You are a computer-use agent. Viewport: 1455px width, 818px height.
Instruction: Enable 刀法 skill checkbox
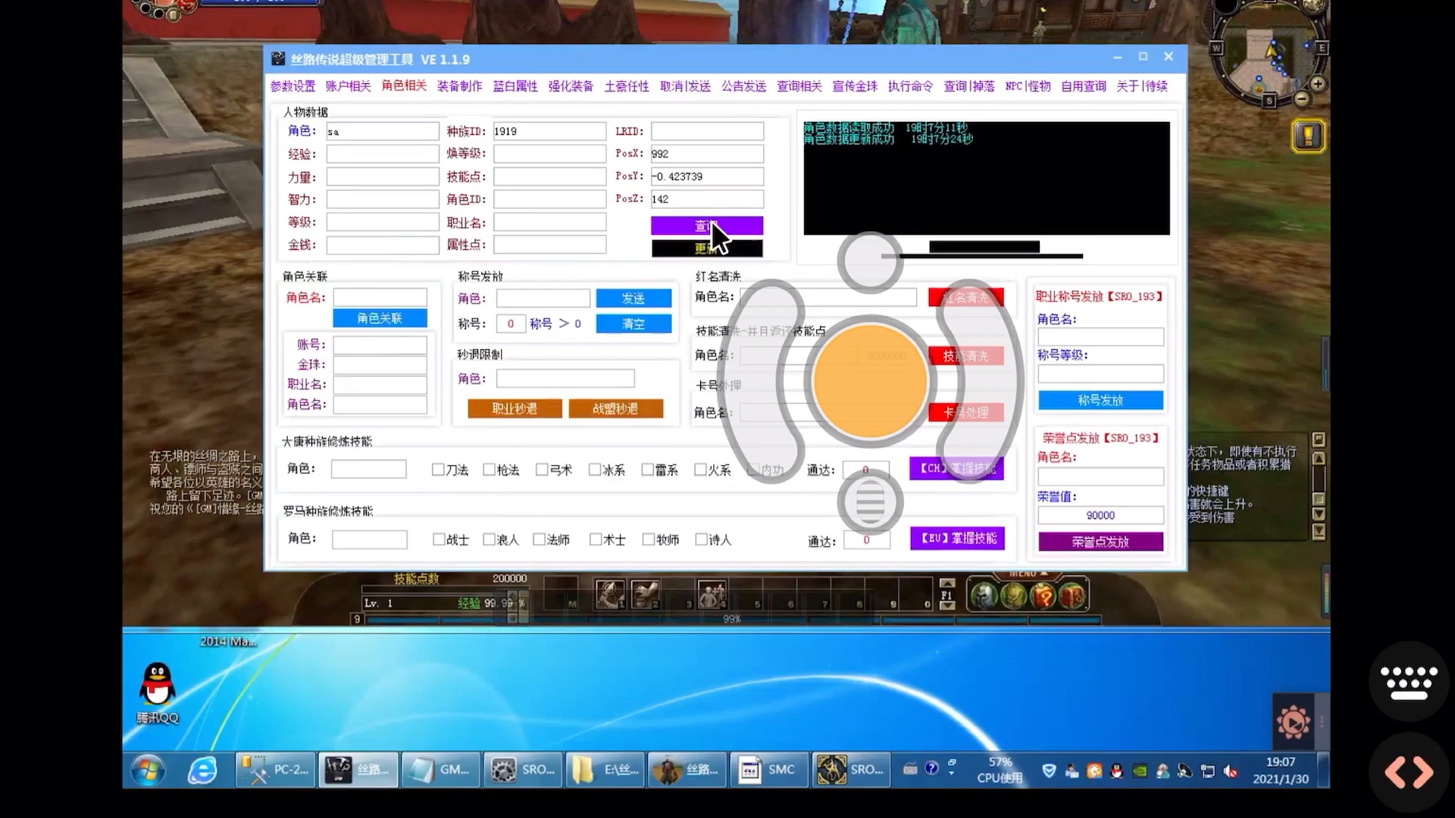[x=436, y=470]
